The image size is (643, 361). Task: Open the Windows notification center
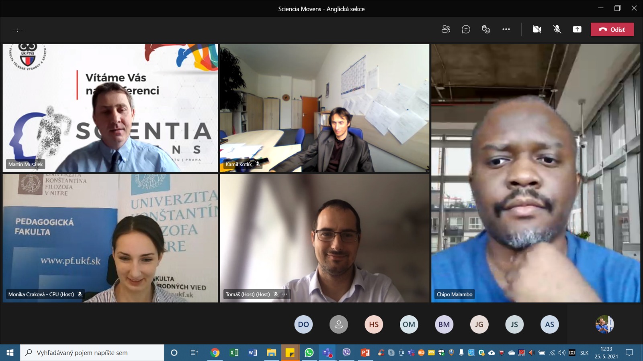[x=629, y=353]
